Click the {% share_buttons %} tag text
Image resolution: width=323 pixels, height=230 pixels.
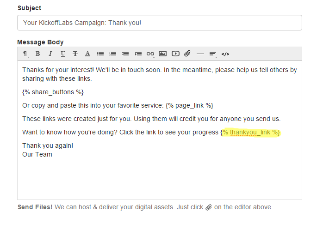click(53, 92)
